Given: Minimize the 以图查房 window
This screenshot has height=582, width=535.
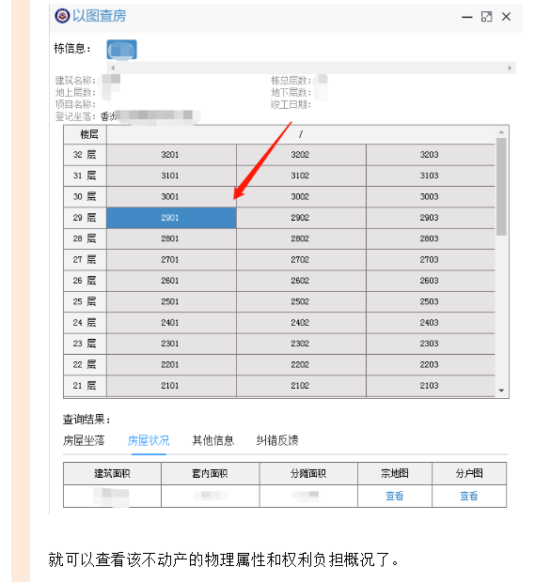Looking at the screenshot, I should click(x=467, y=17).
